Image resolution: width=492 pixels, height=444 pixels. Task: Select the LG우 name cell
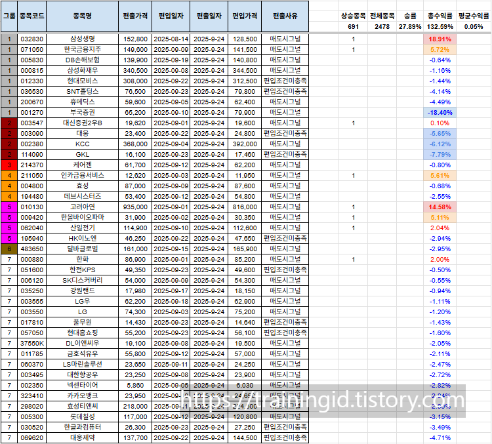[83, 301]
